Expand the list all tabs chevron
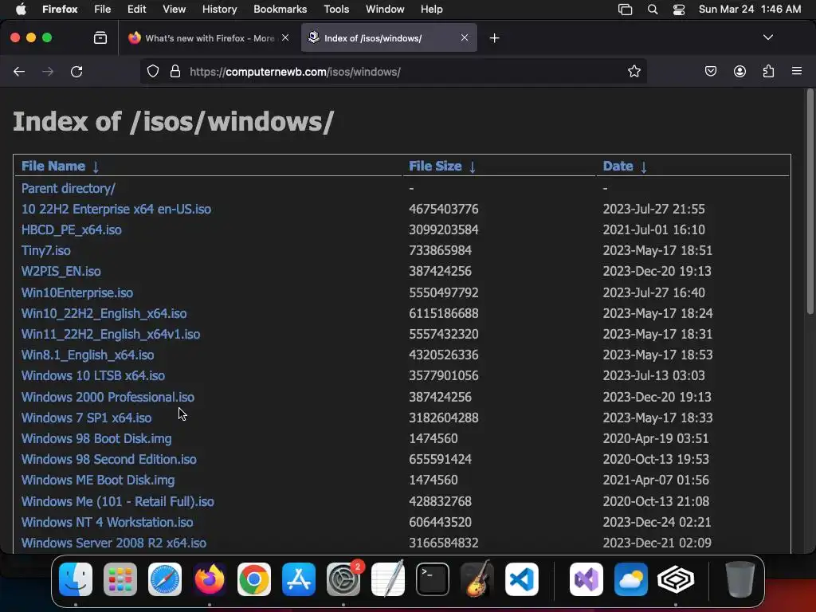The height and width of the screenshot is (612, 816). point(768,37)
